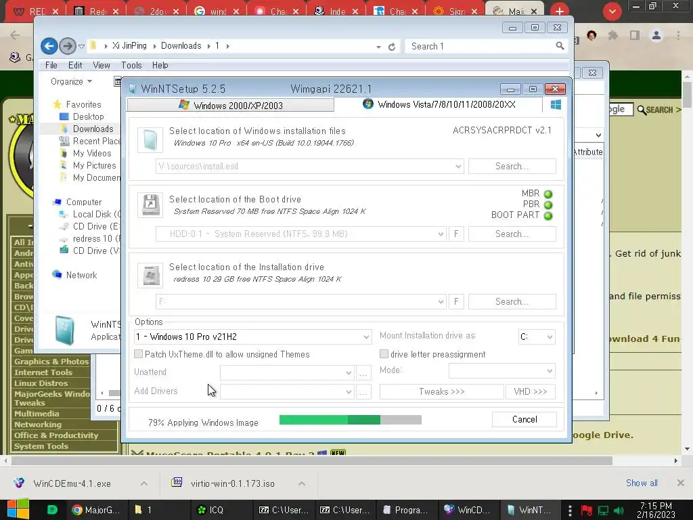Open the View menu in Explorer
This screenshot has width=693, height=520.
point(102,66)
